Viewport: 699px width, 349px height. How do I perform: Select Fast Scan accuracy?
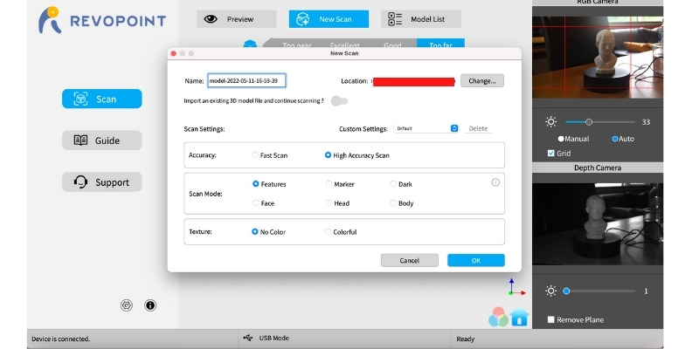tap(270, 155)
